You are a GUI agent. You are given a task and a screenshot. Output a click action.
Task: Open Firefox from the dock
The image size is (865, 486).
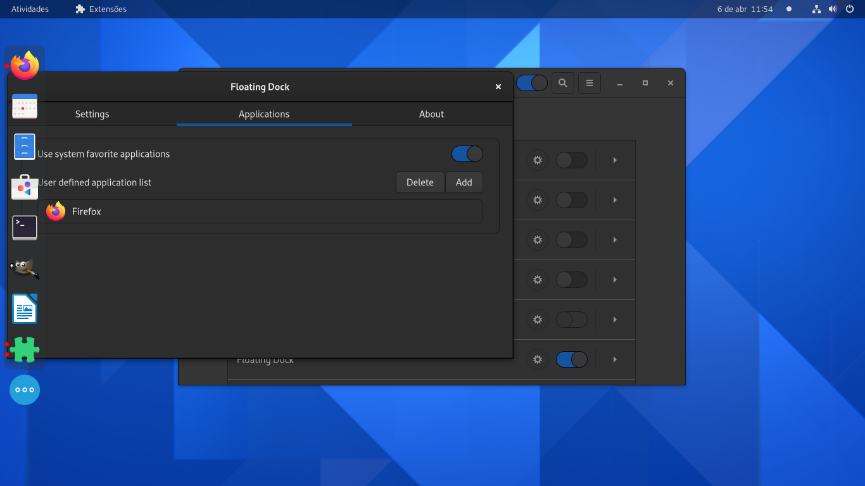click(x=24, y=64)
